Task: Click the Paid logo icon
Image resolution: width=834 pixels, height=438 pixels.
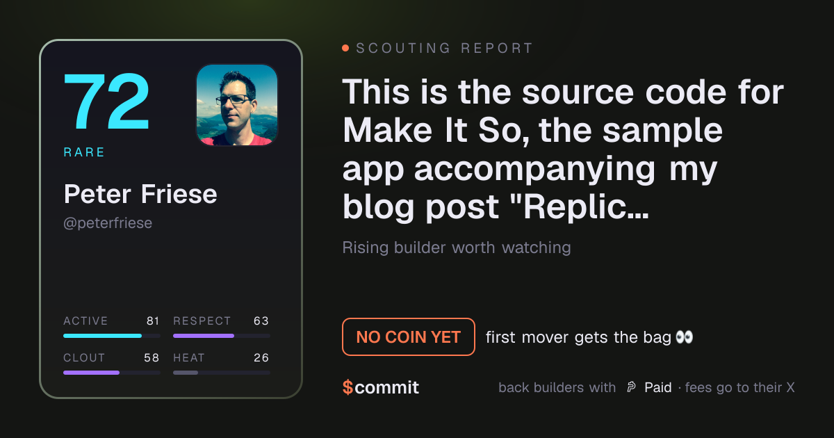Action: coord(631,387)
